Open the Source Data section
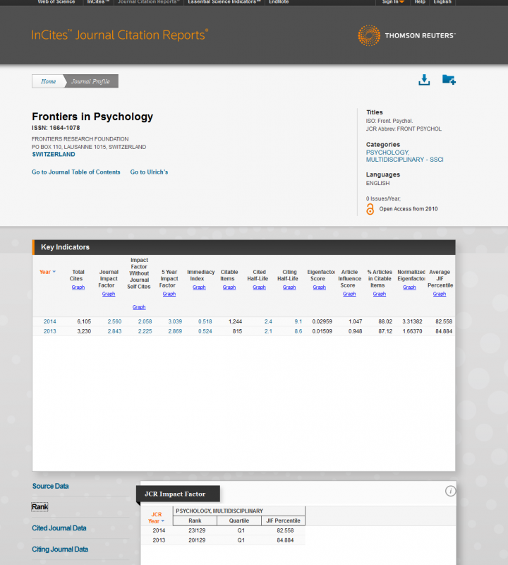 click(x=50, y=486)
